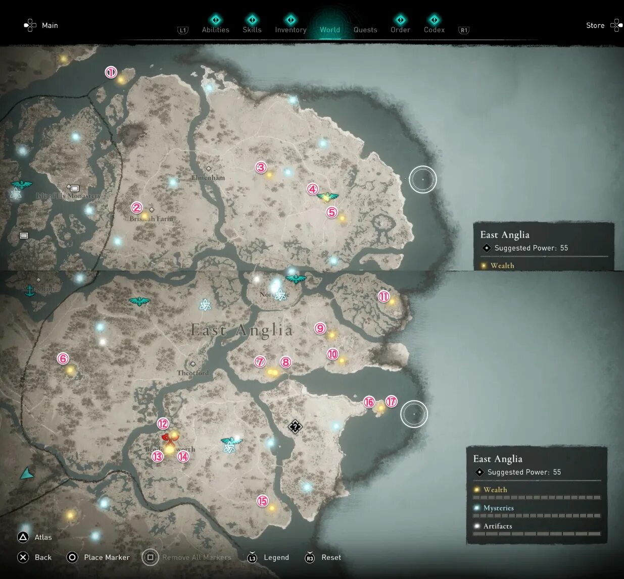Click the circular map cursor off the southeast coast
Screen dimensions: 624x579
414,414
